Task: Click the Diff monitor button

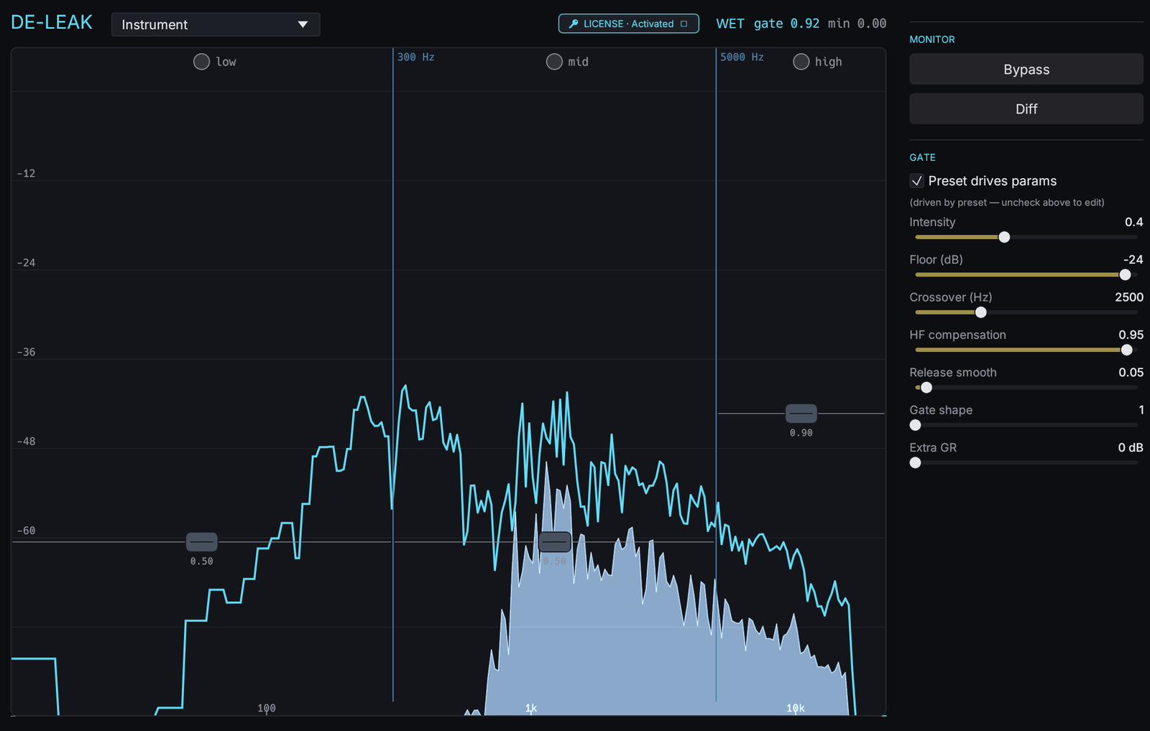Action: 1026,109
